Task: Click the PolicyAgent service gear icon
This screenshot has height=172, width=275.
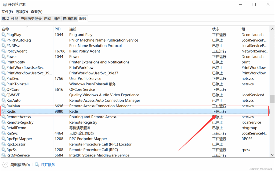Action: point(4,51)
